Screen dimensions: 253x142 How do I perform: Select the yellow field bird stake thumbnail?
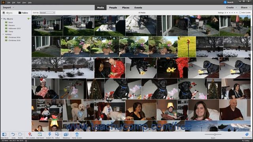tap(187, 47)
